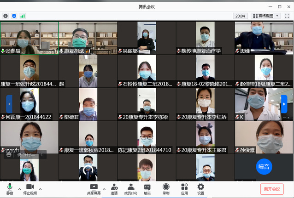This screenshot has width=294, height=198.
Task: Click the blue 噪音 noise button
Action: 264,166
